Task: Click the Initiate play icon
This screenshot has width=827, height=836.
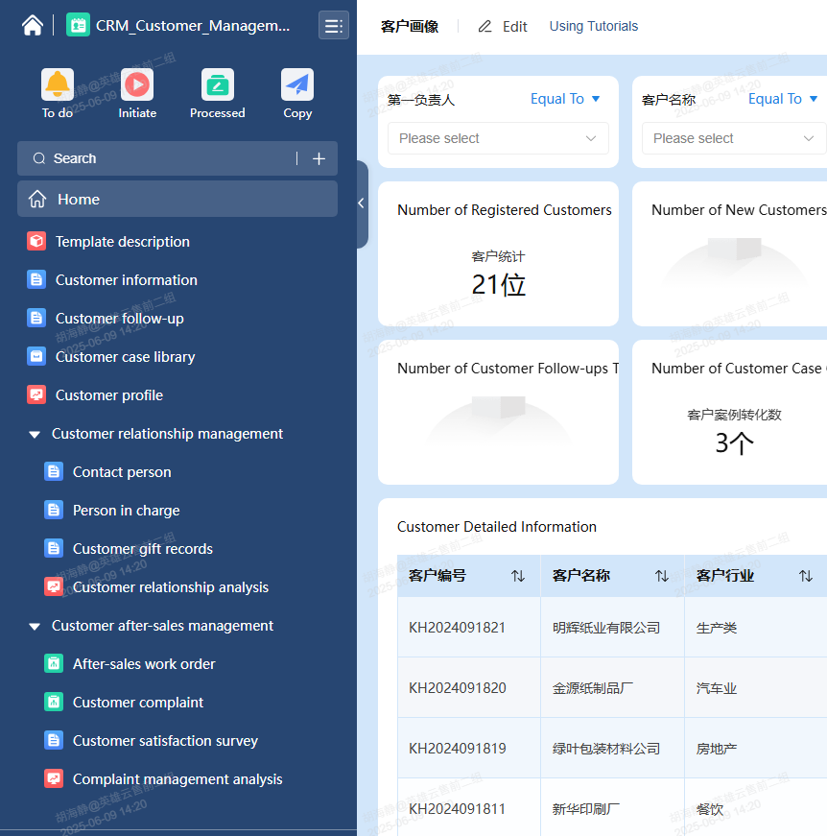Action: [137, 85]
